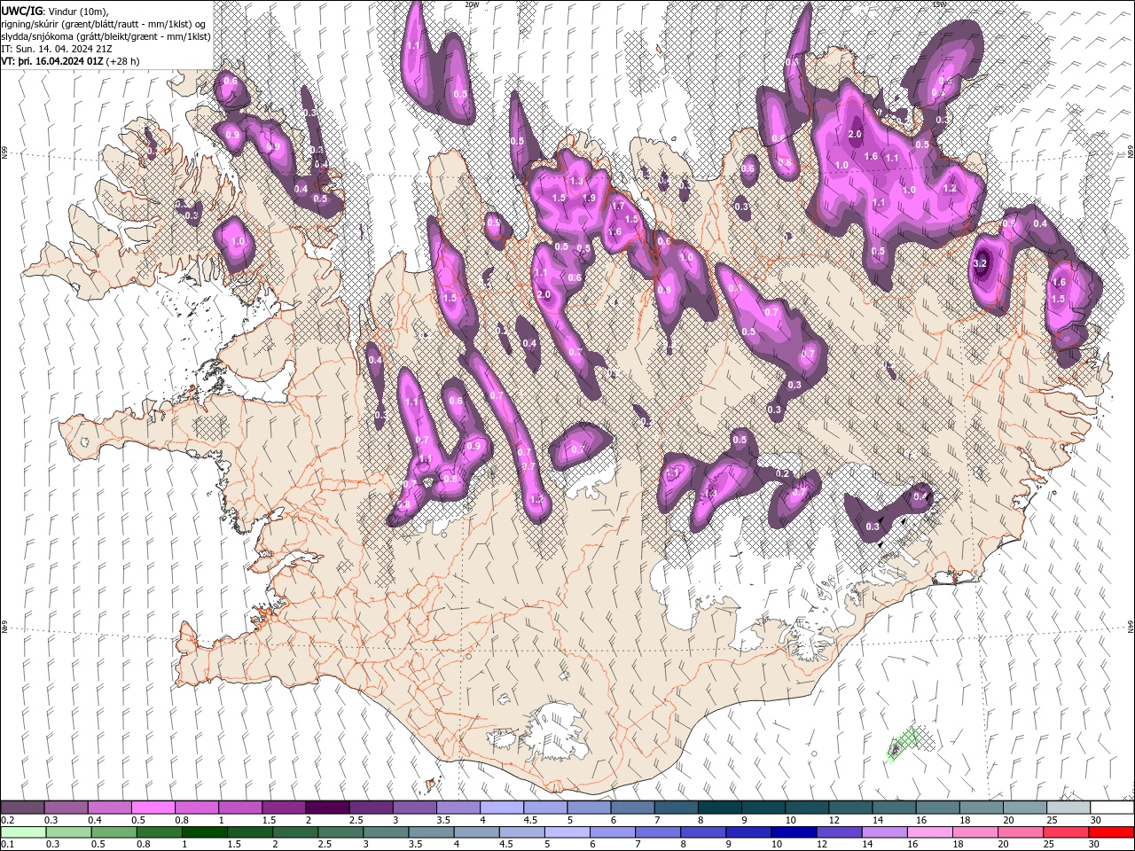Click the 1.9 precipitation value label
This screenshot has width=1135, height=851.
point(589,198)
